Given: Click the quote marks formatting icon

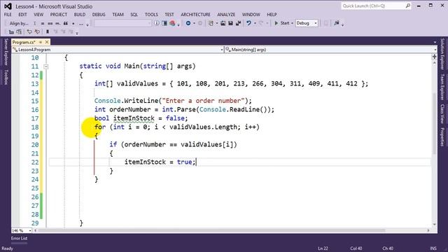Looking at the screenshot, I should click(x=65, y=23).
